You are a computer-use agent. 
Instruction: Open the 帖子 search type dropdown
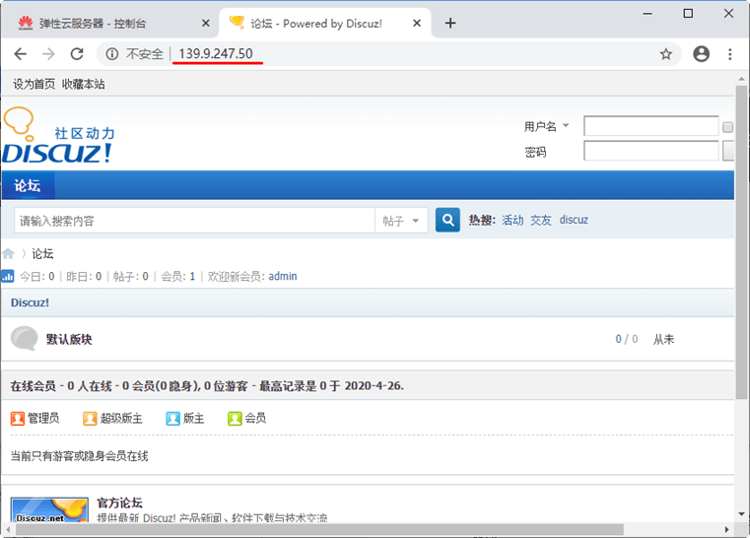401,221
